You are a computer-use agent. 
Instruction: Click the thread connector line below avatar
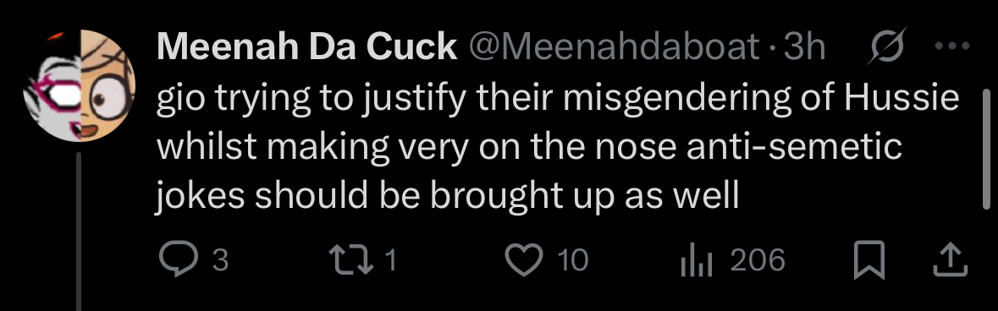tap(79, 232)
